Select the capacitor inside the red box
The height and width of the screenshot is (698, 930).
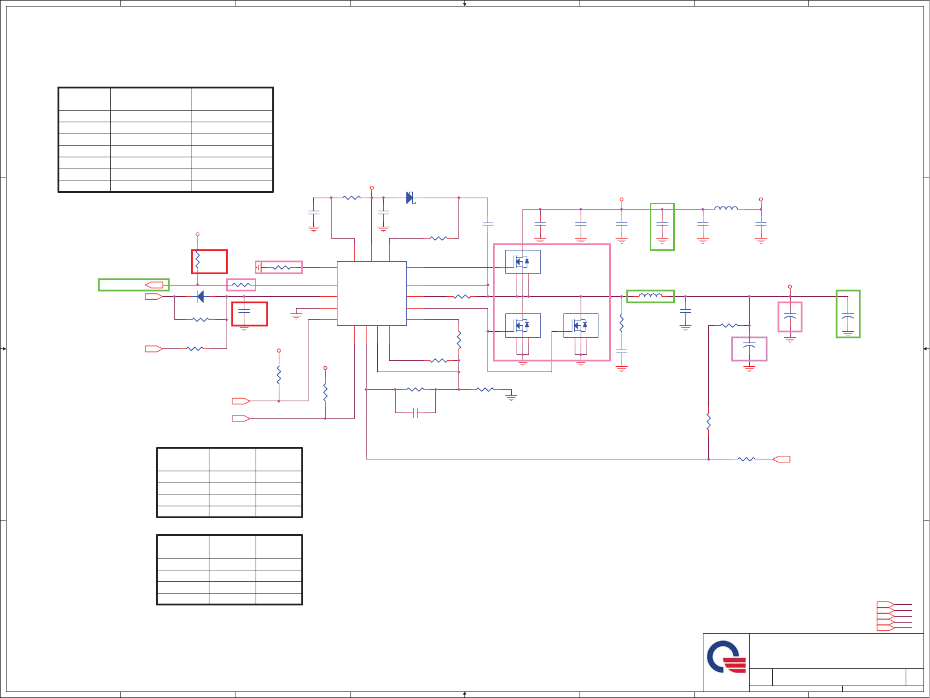(x=244, y=311)
